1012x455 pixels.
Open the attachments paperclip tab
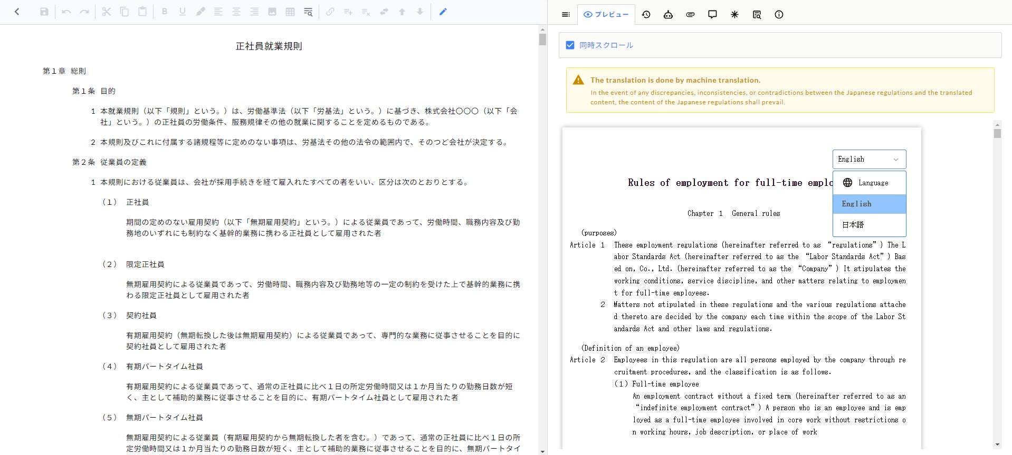[690, 15]
